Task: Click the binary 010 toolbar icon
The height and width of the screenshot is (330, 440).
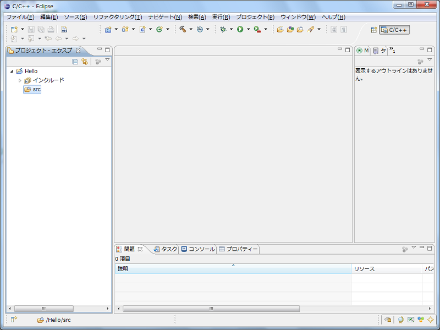Action: pos(64,29)
